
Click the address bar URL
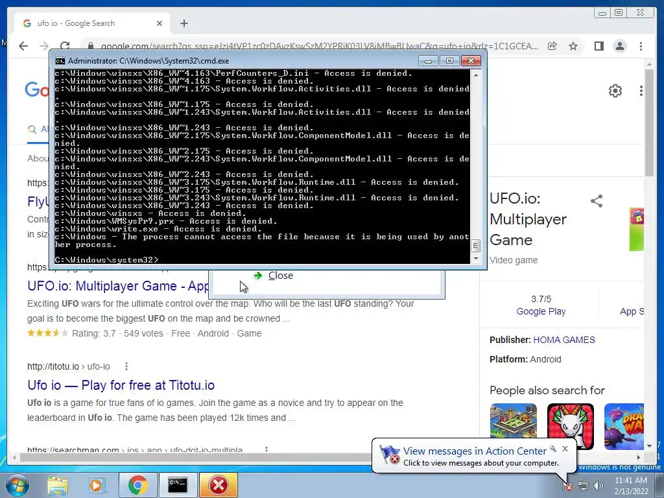319,46
